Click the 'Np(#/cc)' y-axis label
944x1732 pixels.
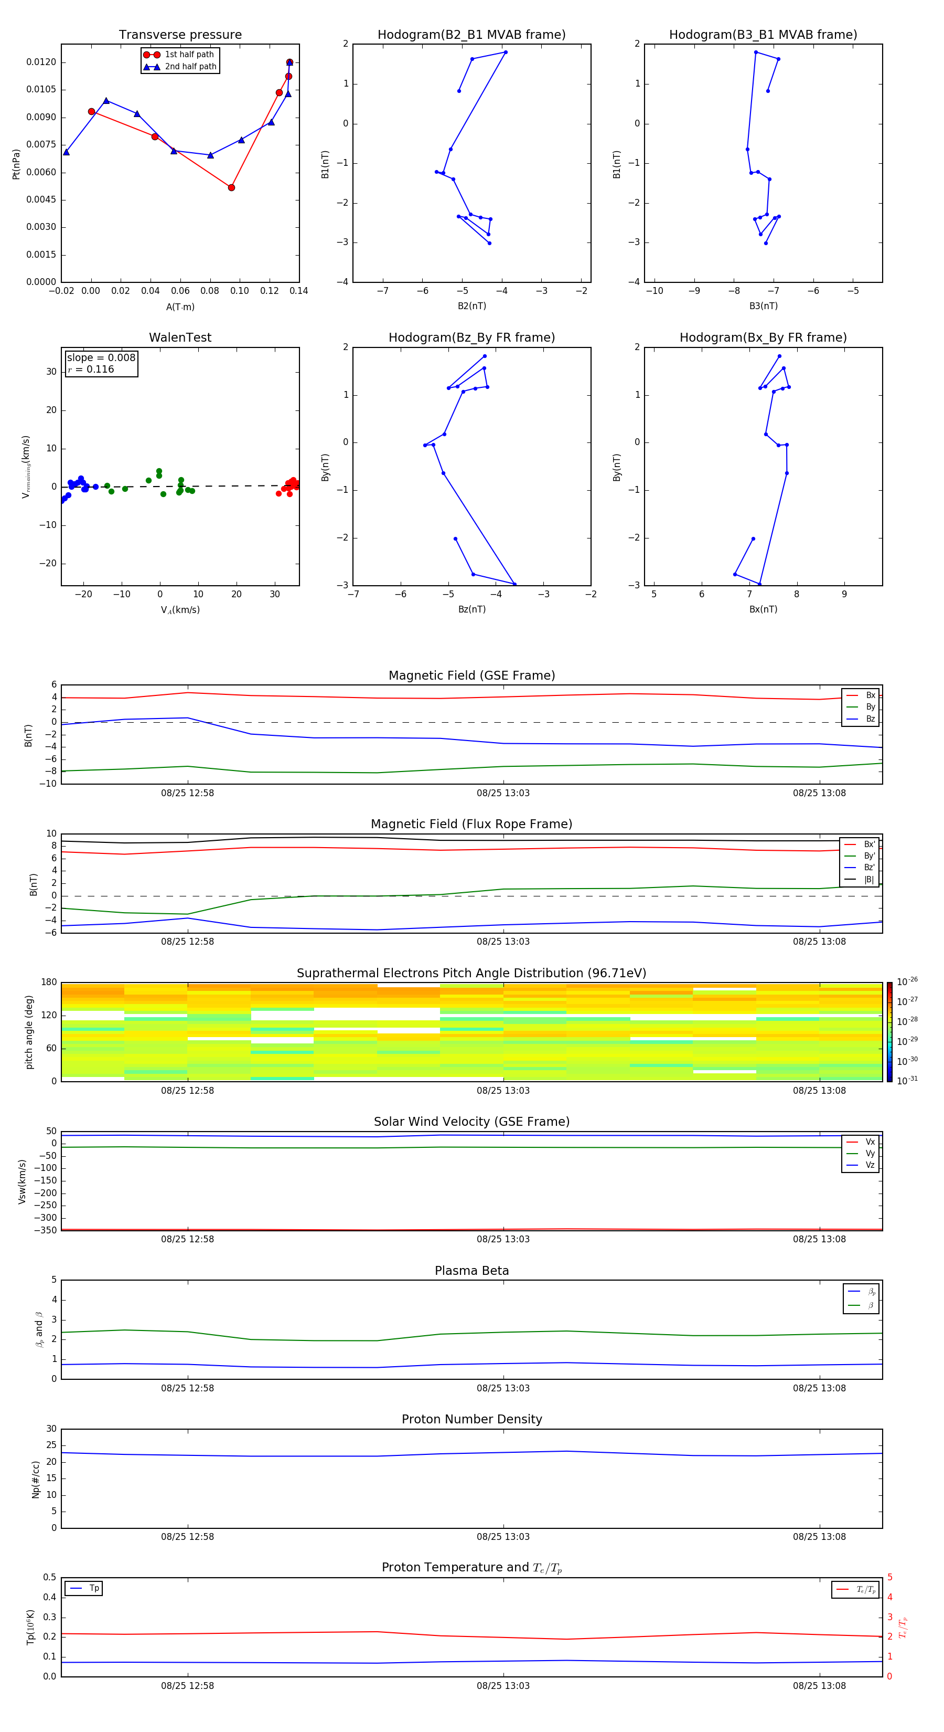pos(36,1479)
